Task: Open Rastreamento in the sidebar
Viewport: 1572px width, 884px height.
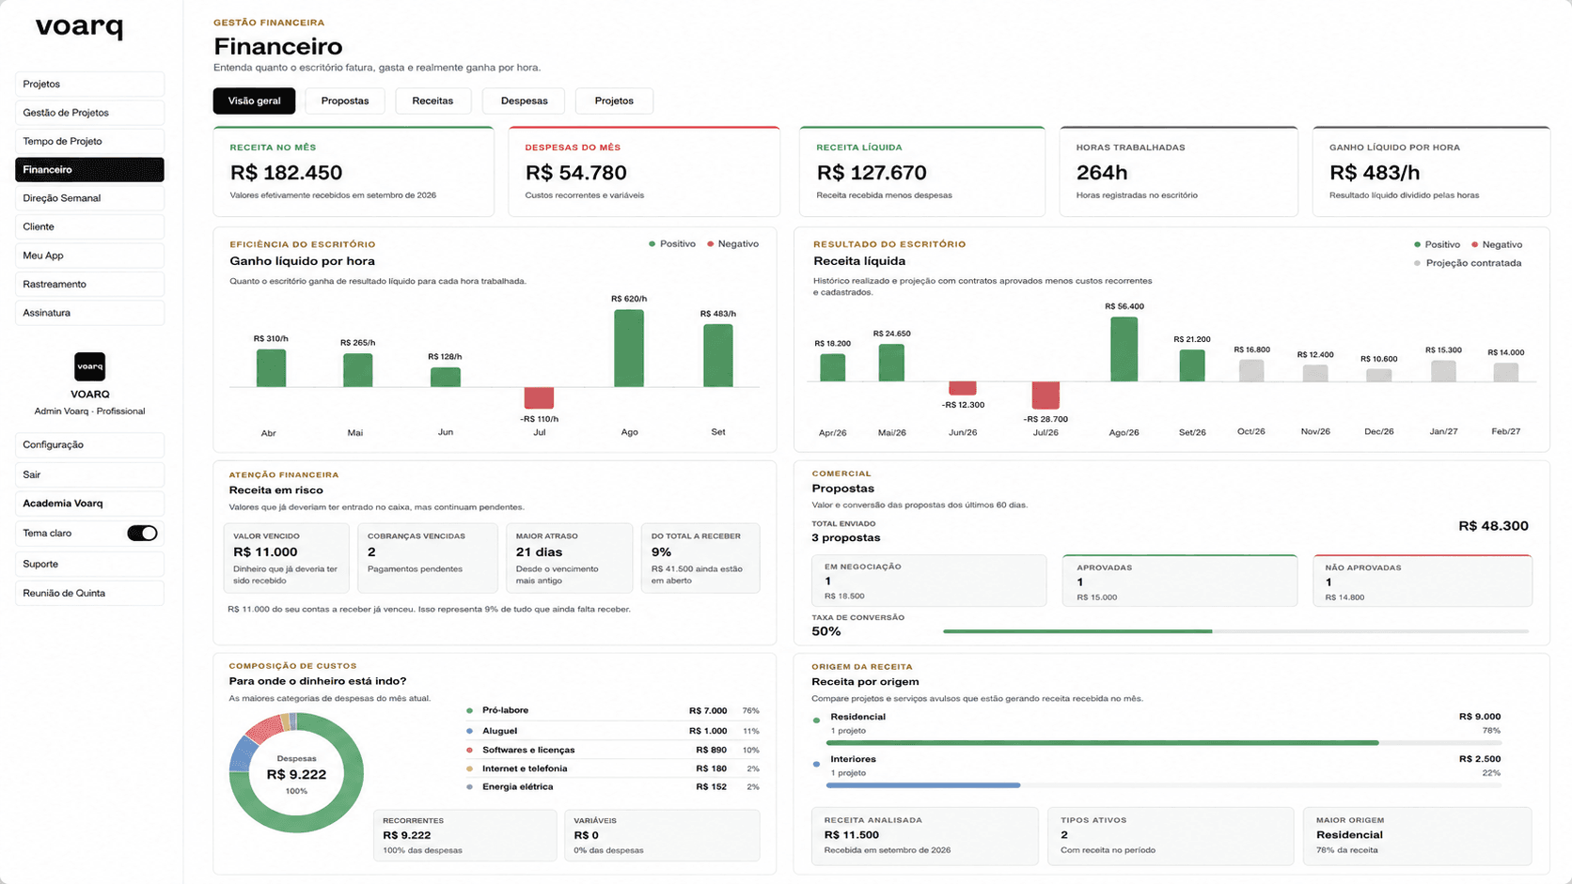Action: pyautogui.click(x=89, y=284)
